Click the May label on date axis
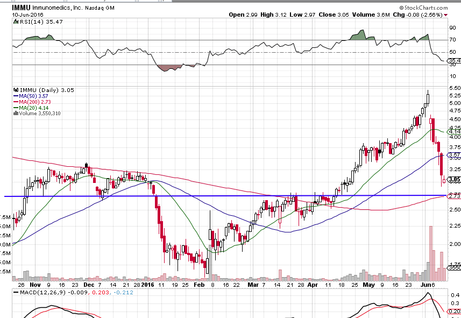 coord(368,285)
